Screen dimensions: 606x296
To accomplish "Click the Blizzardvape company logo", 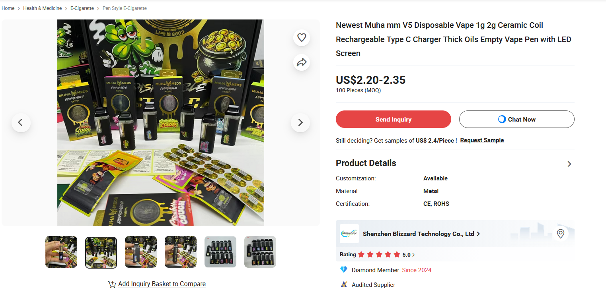I will [349, 234].
